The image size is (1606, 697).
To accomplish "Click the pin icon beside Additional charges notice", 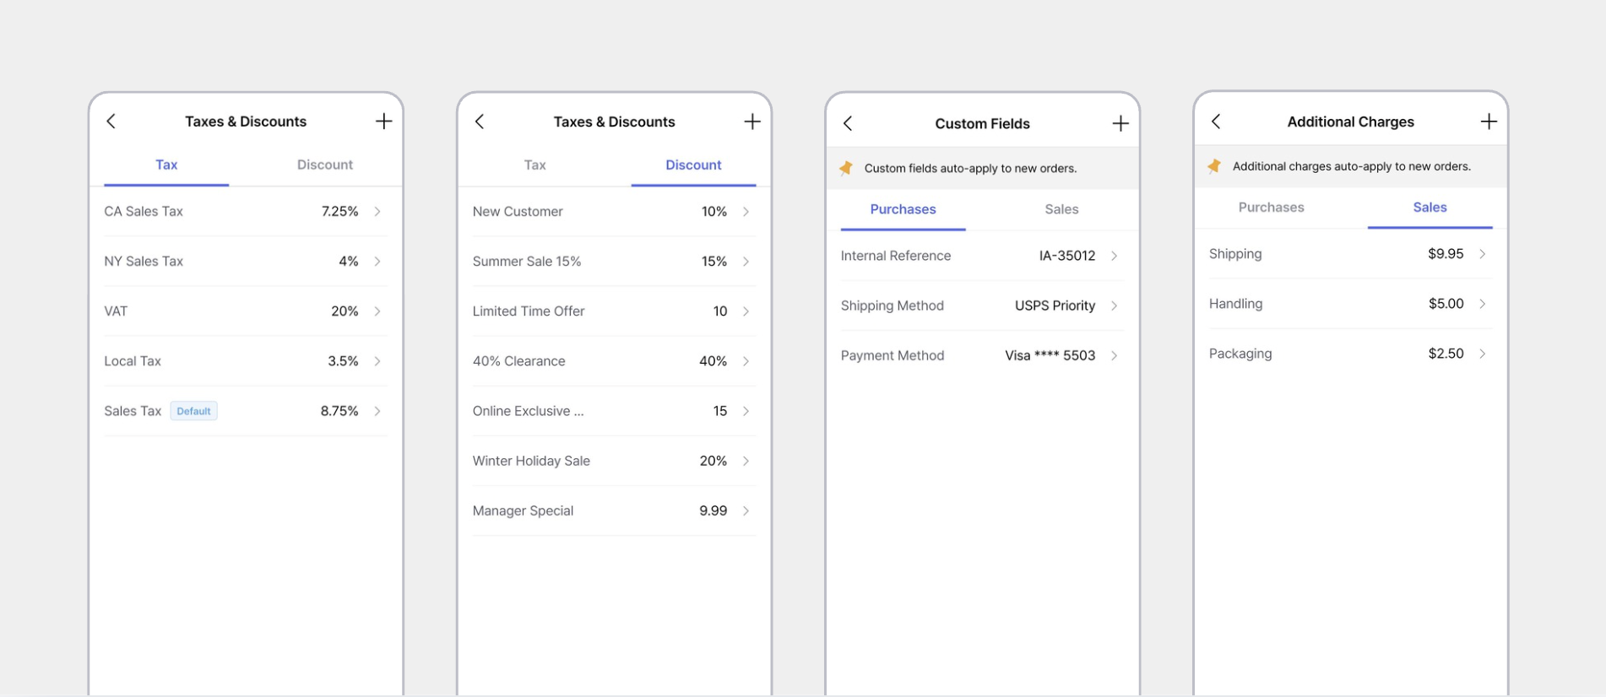I will point(1214,166).
